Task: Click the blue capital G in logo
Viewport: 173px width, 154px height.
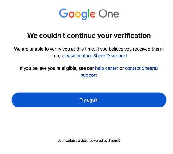Action: coord(64,13)
